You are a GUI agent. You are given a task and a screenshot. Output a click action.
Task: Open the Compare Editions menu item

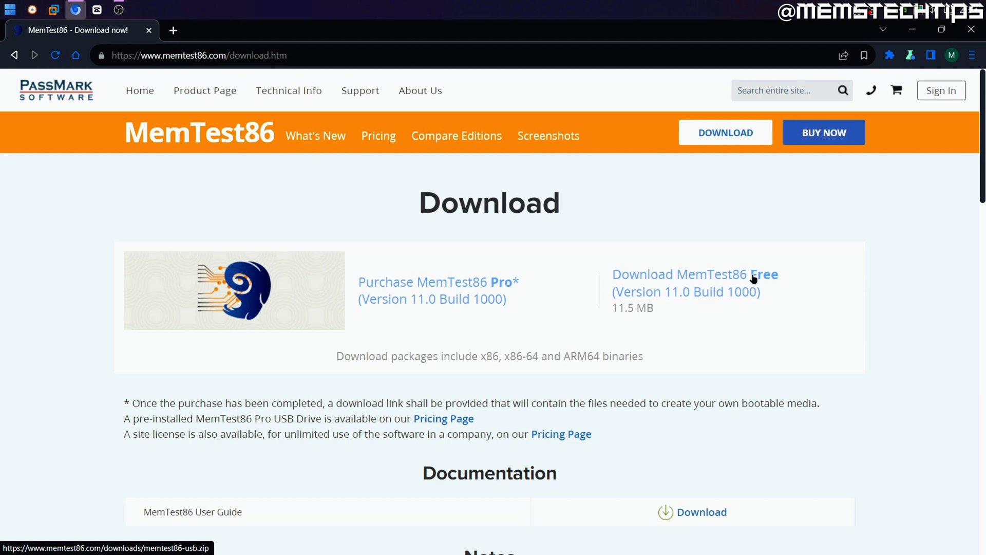[x=456, y=136]
